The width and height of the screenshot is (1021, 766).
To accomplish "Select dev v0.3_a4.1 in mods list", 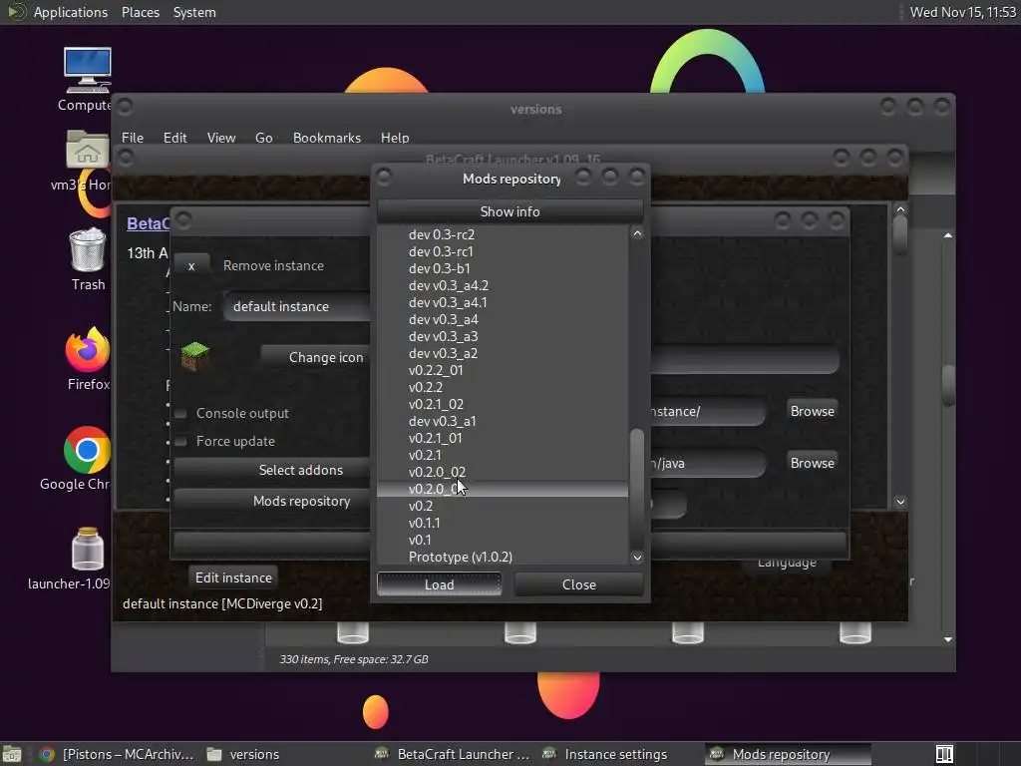I will [x=503, y=302].
